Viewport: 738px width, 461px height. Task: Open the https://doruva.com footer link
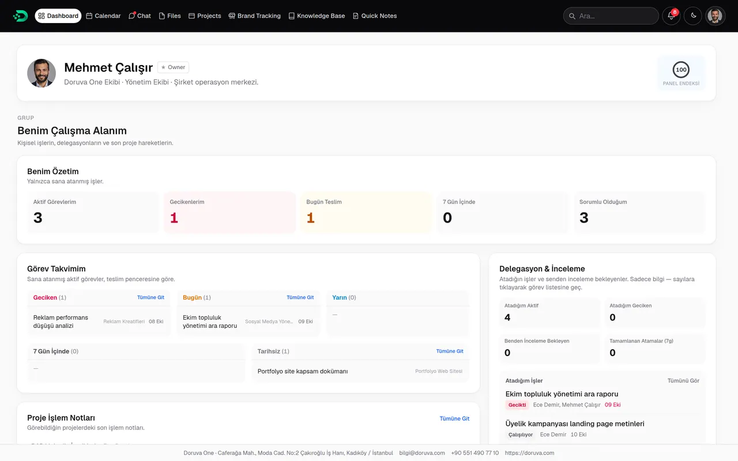click(x=529, y=453)
